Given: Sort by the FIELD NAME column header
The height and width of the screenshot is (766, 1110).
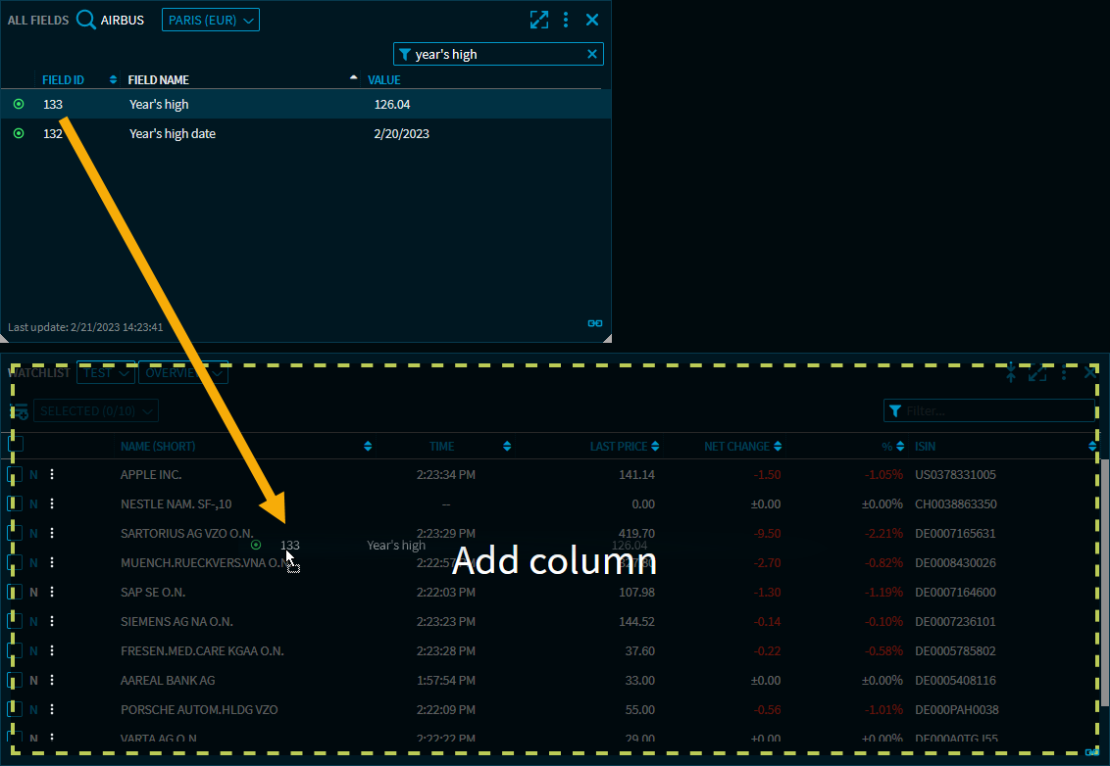Looking at the screenshot, I should click(159, 79).
